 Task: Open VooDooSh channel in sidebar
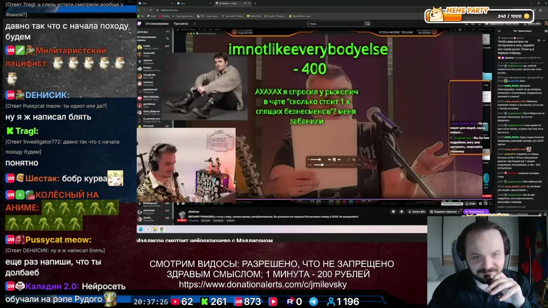click(x=154, y=53)
